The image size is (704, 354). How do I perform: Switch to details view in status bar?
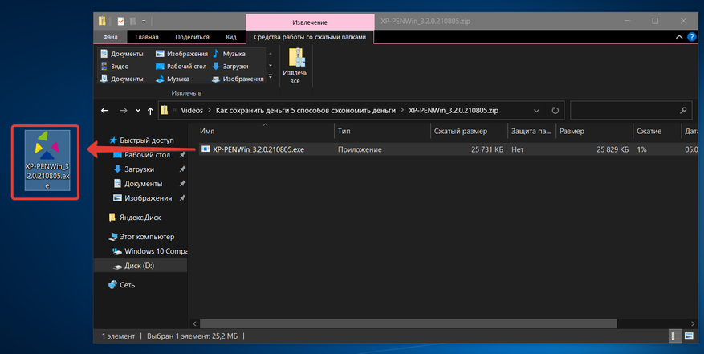(674, 336)
